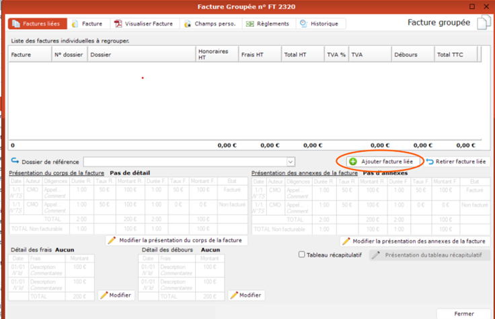Click pencil icon for Modifier présentation du corps
The image size is (495, 319).
112,240
